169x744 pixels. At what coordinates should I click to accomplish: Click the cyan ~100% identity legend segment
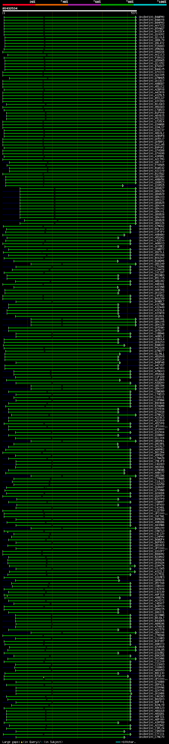(x=150, y=5)
